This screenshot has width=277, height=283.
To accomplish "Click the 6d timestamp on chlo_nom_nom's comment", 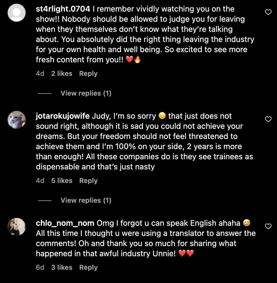I will [40, 267].
